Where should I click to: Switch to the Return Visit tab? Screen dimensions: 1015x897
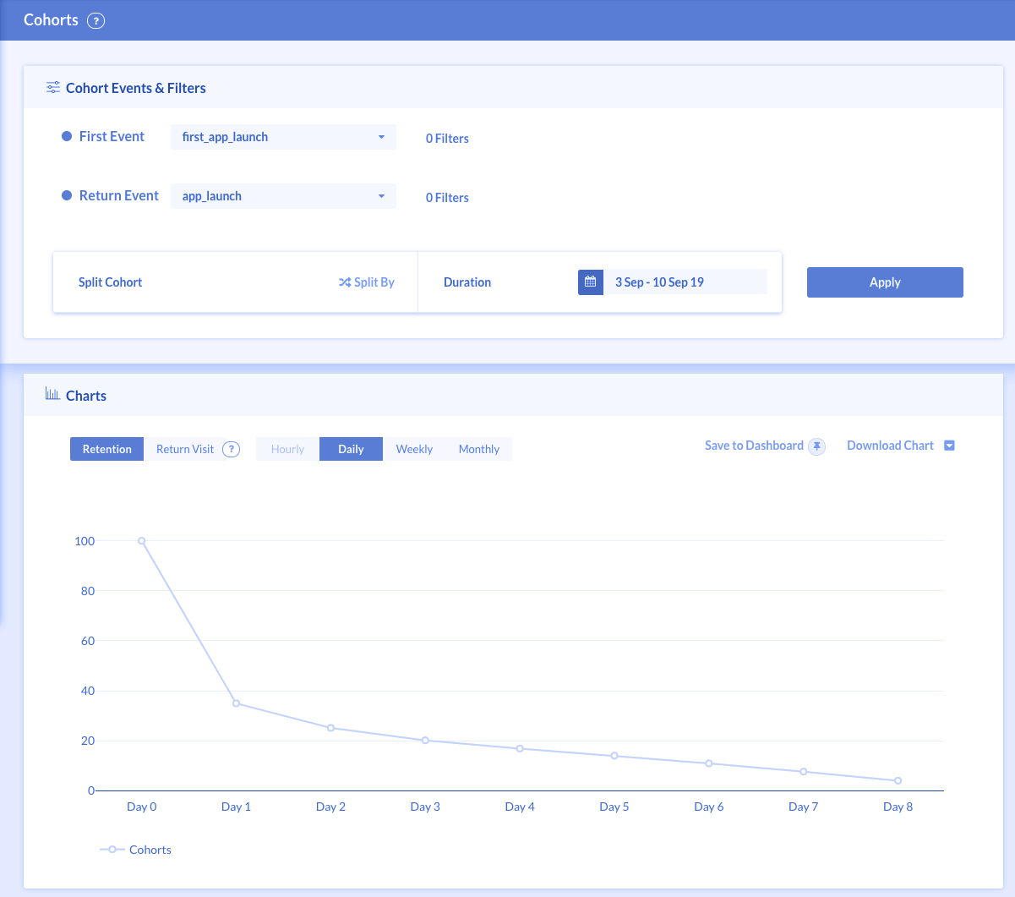click(x=186, y=449)
